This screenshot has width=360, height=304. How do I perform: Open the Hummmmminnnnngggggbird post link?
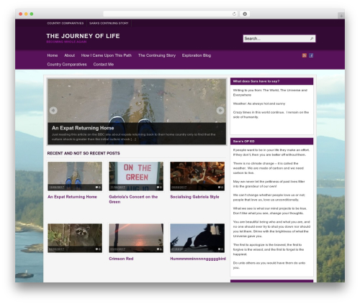click(x=198, y=259)
